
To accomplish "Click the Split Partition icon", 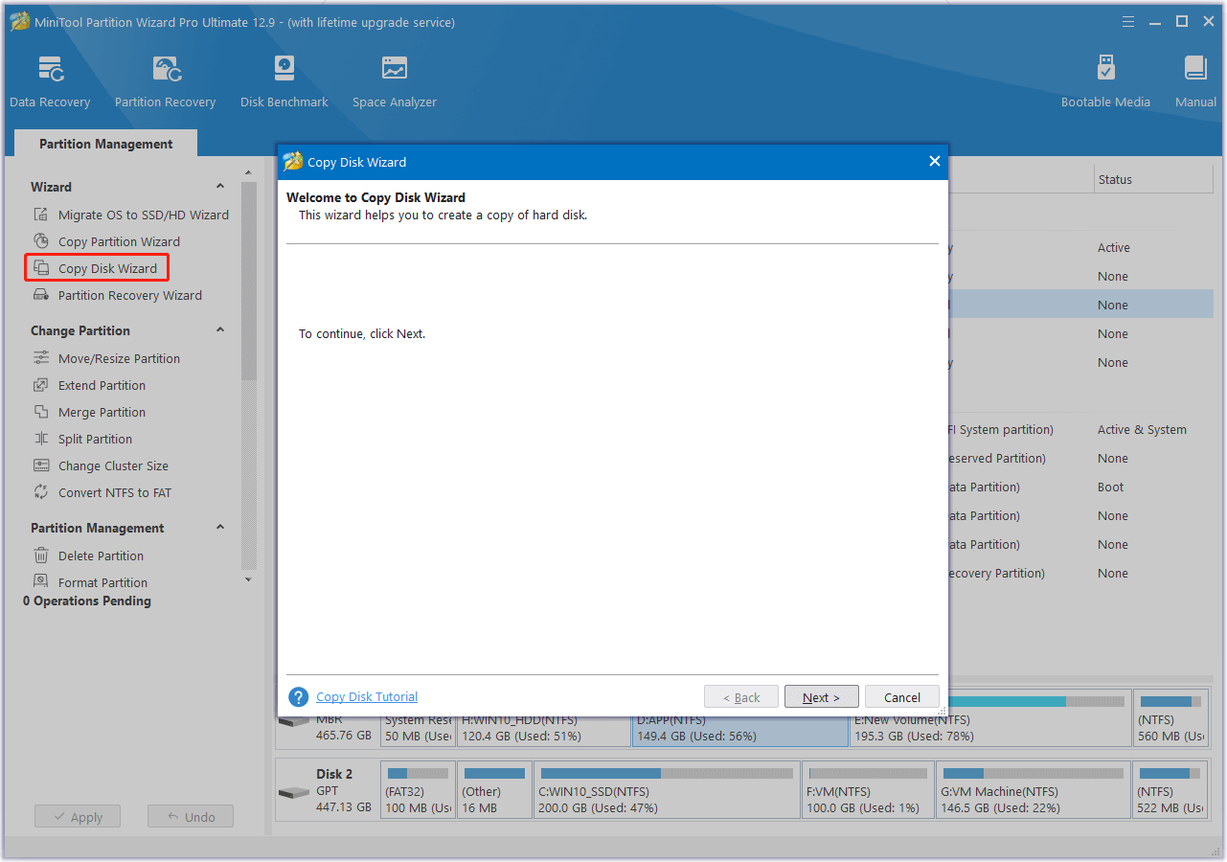I will (40, 439).
